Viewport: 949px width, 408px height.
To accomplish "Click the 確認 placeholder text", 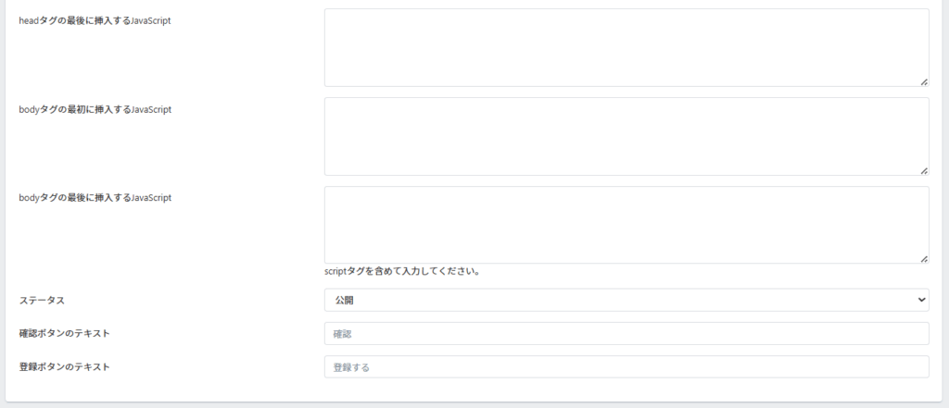I will pos(343,334).
